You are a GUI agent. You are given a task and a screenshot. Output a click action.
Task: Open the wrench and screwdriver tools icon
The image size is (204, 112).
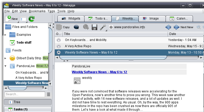103,27
